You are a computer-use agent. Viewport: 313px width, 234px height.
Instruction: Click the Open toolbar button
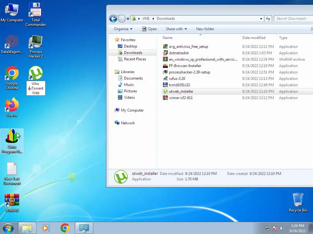(x=149, y=29)
